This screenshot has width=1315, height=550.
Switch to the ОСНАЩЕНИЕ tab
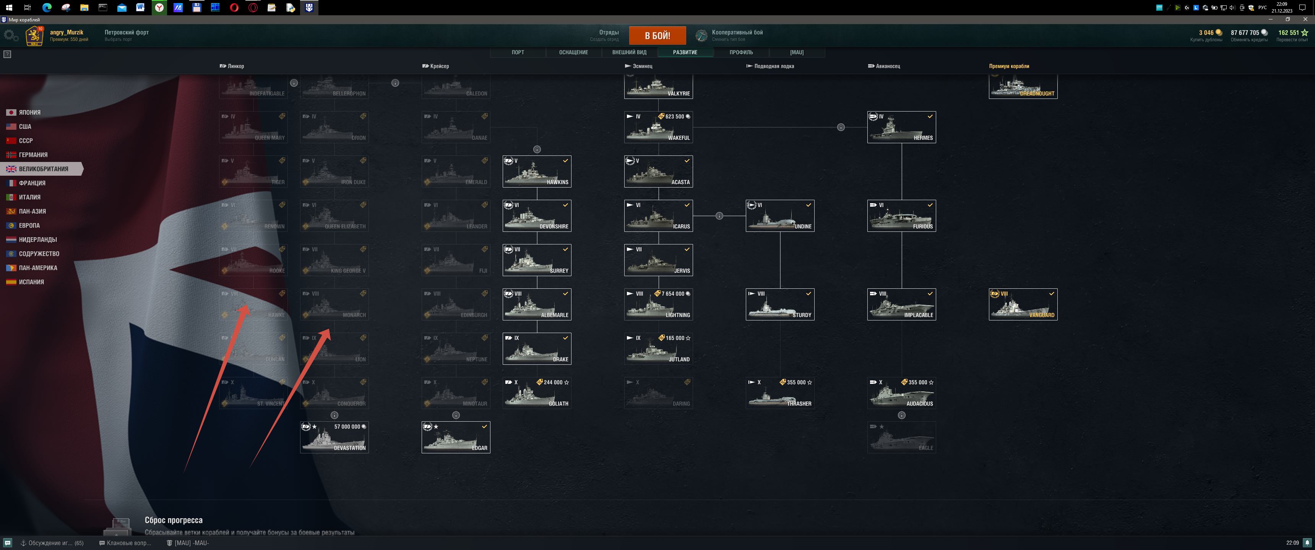coord(573,52)
